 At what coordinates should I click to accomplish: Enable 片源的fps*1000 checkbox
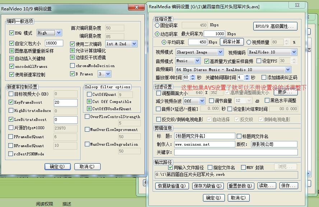tap(11, 128)
